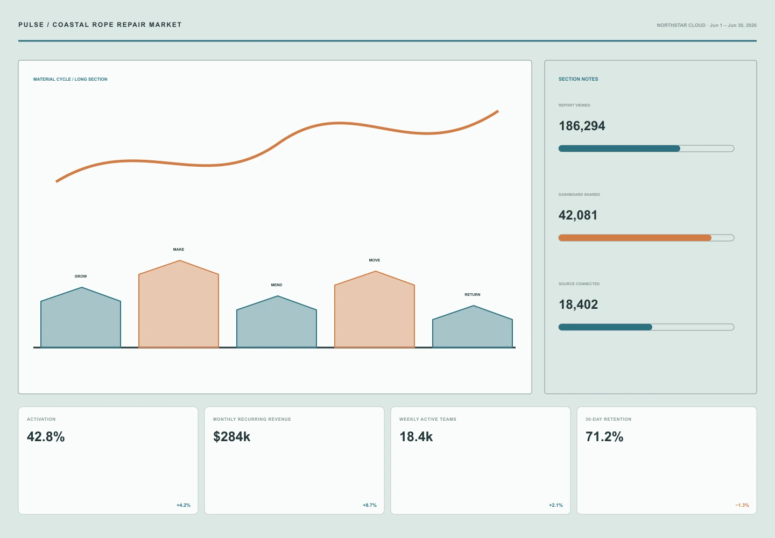The width and height of the screenshot is (775, 538).
Task: Click the 'MONTHLY RECURRING REVENUE' card label
Action: tap(252, 419)
